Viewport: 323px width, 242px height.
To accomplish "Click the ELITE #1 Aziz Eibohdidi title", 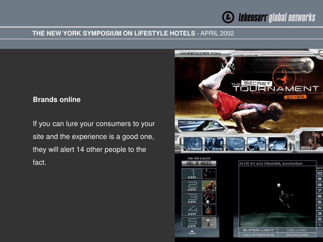I will coord(271,164).
